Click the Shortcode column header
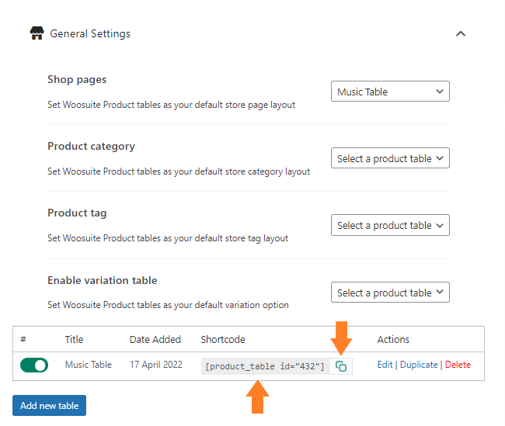 pyautogui.click(x=223, y=339)
